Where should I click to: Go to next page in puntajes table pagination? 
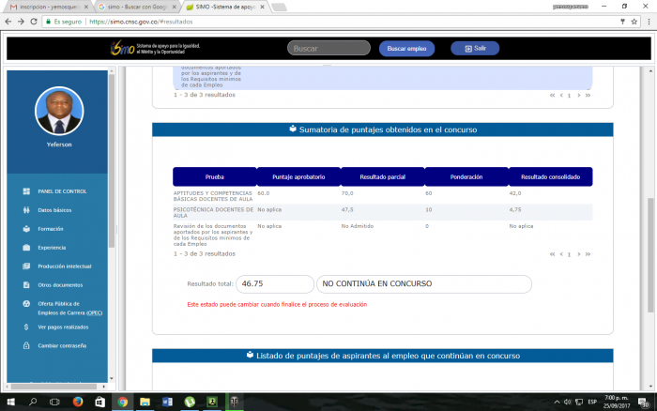[579, 254]
